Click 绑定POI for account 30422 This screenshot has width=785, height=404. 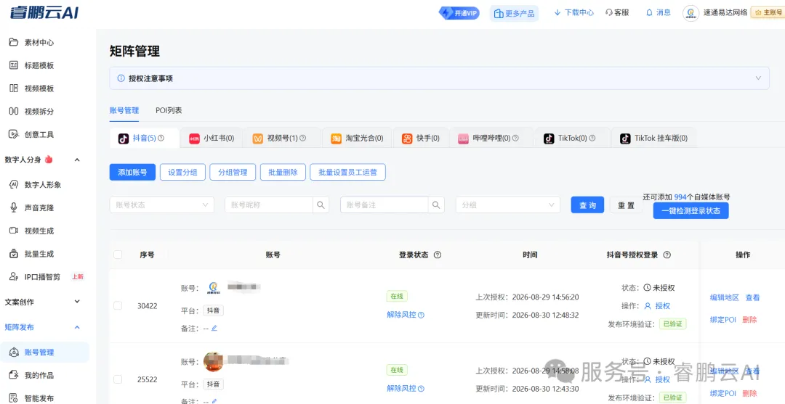click(x=723, y=320)
